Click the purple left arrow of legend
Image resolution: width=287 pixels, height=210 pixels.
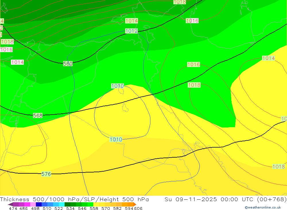pos(10,204)
